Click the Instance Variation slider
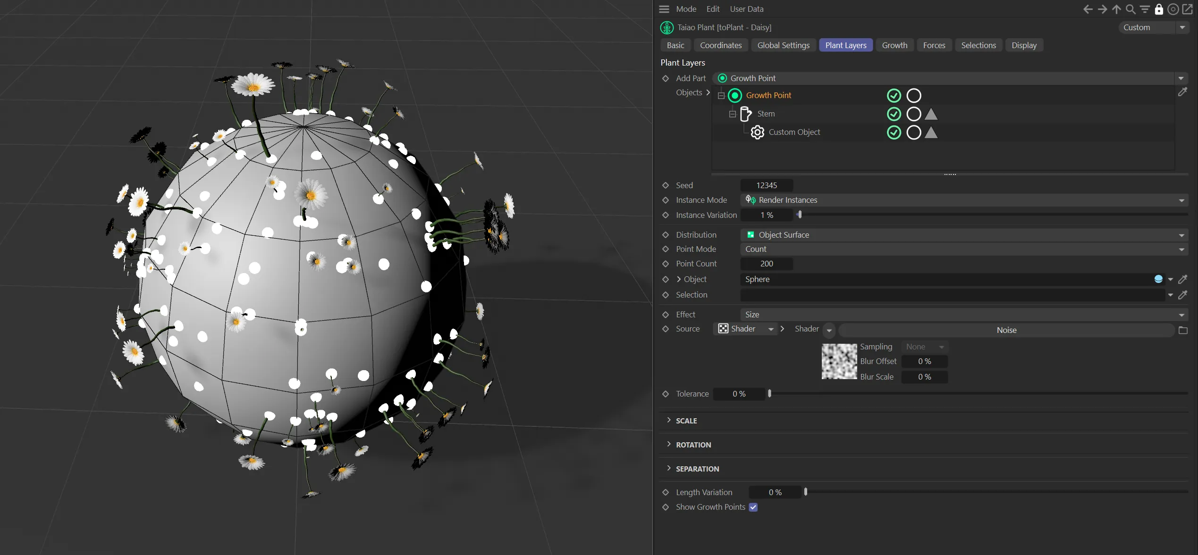1198x555 pixels. click(x=991, y=215)
